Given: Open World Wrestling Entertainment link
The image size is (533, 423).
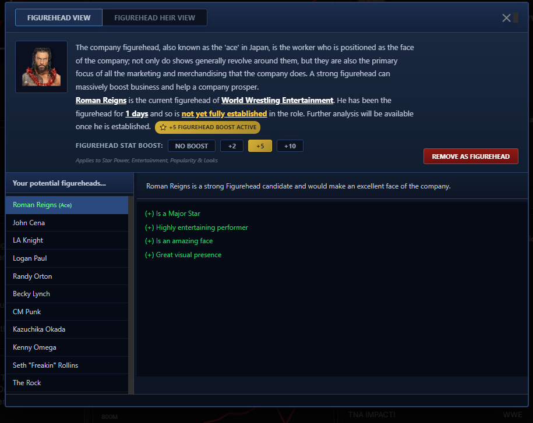Looking at the screenshot, I should click(277, 101).
